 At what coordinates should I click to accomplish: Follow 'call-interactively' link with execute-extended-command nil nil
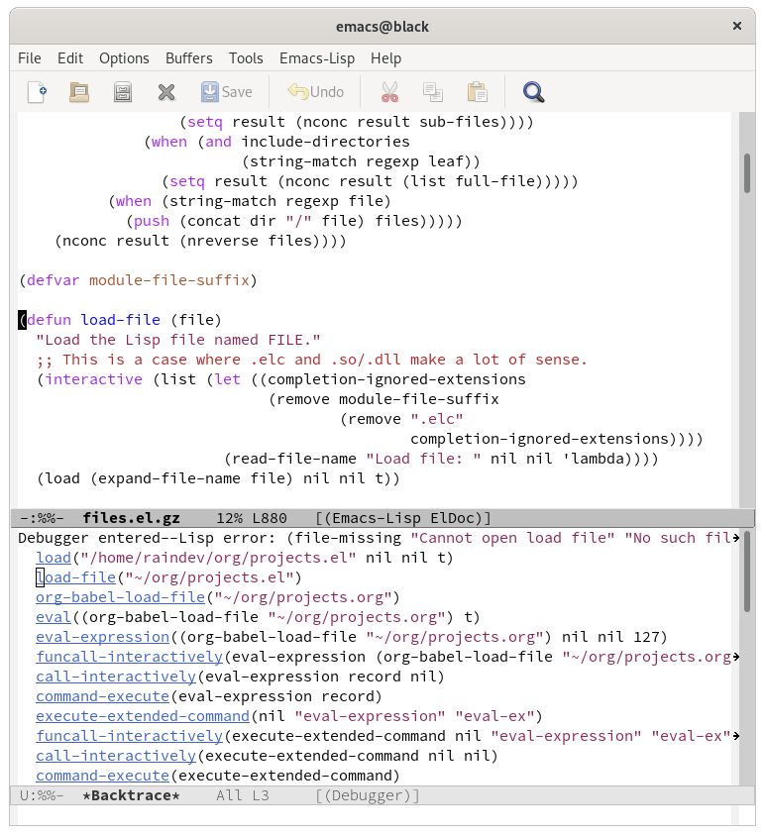(x=116, y=756)
